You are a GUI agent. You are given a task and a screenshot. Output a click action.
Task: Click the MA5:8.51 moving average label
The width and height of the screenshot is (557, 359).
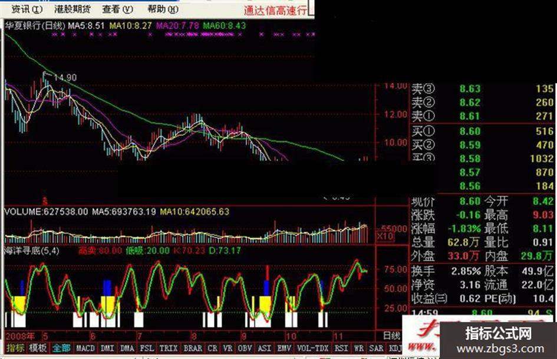(86, 25)
